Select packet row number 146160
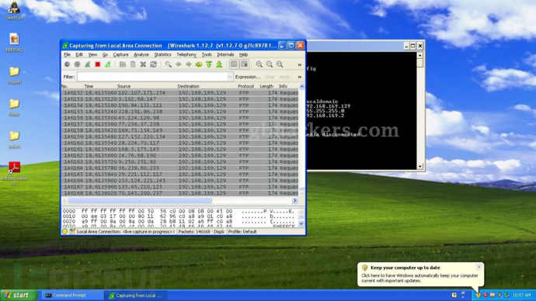This screenshot has width=536, height=301. 179,143
